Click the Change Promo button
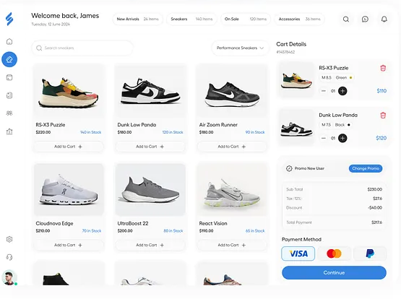The width and height of the screenshot is (401, 299). (366, 168)
